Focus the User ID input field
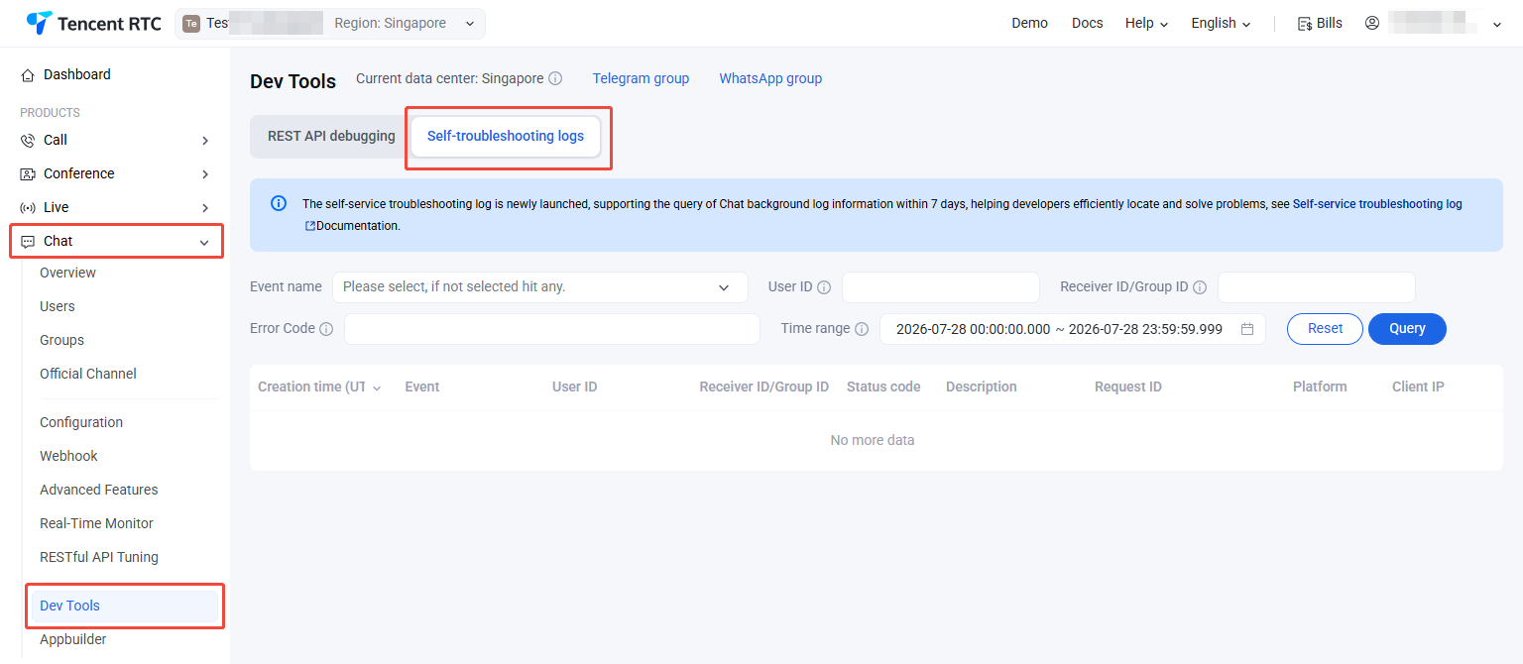 click(x=941, y=287)
